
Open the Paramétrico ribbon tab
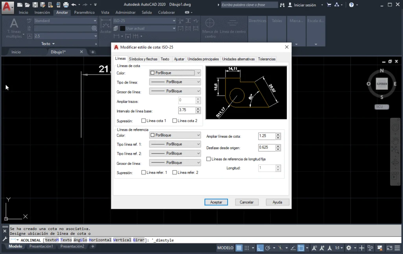[84, 12]
